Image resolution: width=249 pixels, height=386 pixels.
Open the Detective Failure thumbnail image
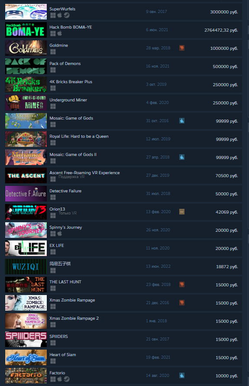coord(26,194)
